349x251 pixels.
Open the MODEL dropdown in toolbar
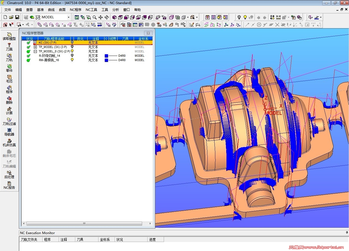pyautogui.click(x=68, y=17)
